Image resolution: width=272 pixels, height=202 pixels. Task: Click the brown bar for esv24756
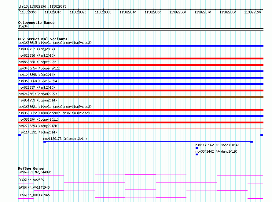(x=141, y=97)
